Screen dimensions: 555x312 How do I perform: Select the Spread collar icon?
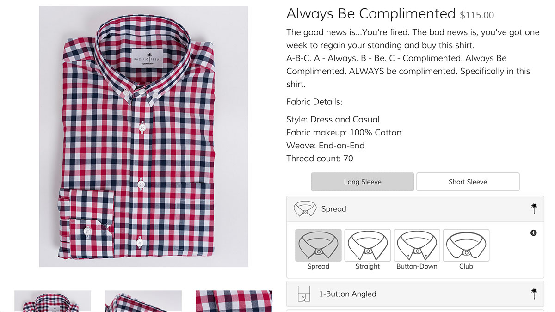click(x=318, y=245)
